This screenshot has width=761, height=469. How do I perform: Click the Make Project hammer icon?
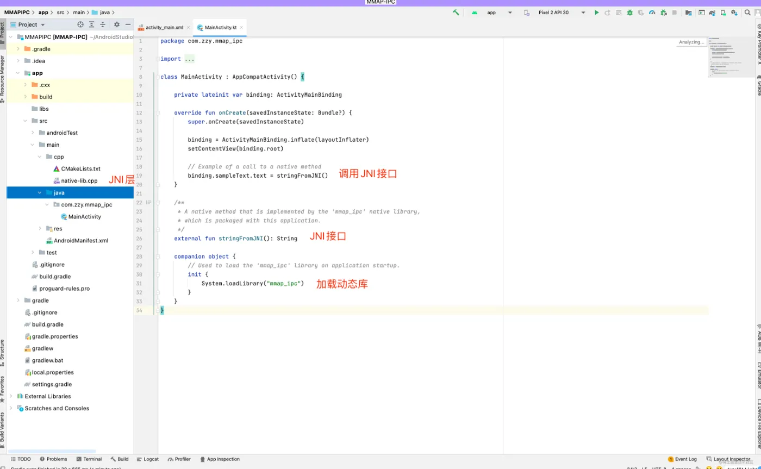tap(456, 12)
